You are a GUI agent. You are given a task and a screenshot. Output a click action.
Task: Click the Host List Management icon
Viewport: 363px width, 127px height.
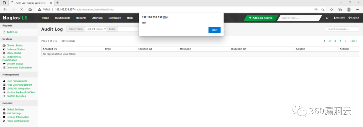coord(4,85)
